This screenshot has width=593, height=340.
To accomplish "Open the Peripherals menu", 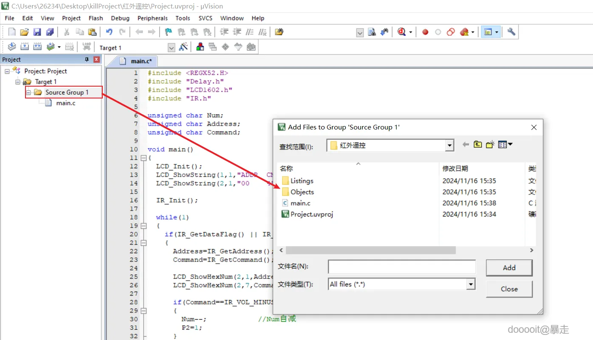I will pos(152,18).
